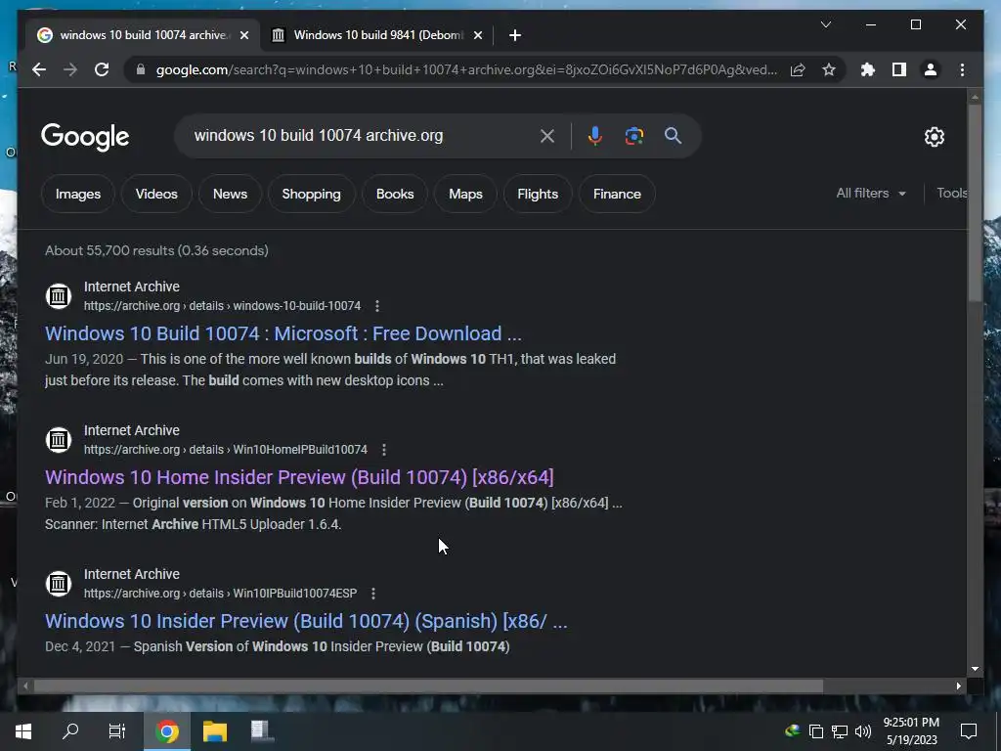Click the scroll down arrow
The image size is (1001, 751).
(x=975, y=669)
